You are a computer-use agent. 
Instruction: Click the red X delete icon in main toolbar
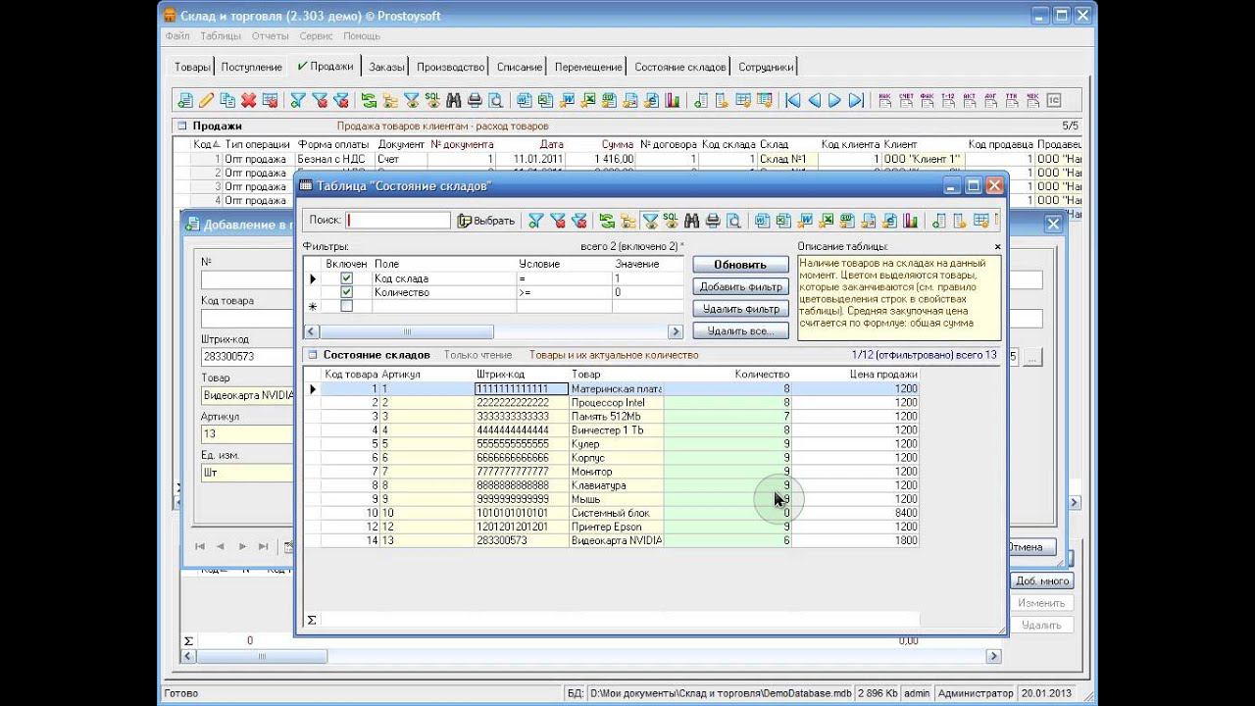click(x=249, y=100)
